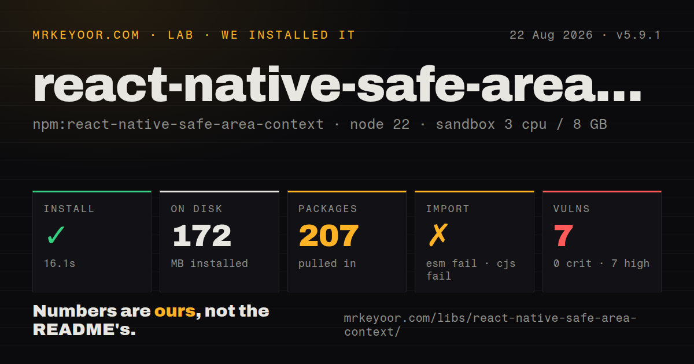Click the green install success checkmark
This screenshot has width=694, height=364.
click(55, 236)
